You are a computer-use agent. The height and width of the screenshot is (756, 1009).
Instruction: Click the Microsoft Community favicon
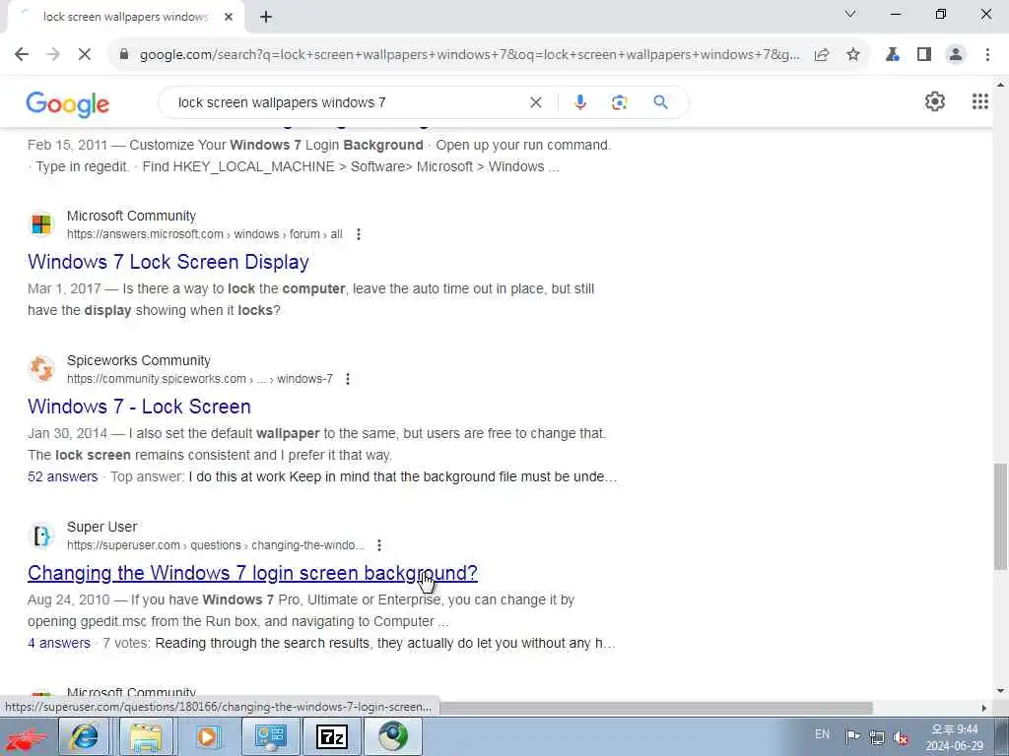coord(41,224)
